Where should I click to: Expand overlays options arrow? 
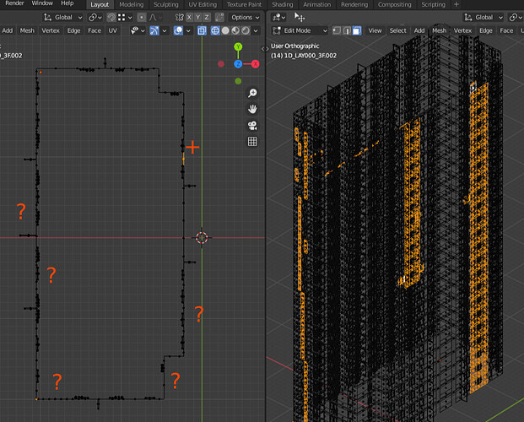(188, 30)
